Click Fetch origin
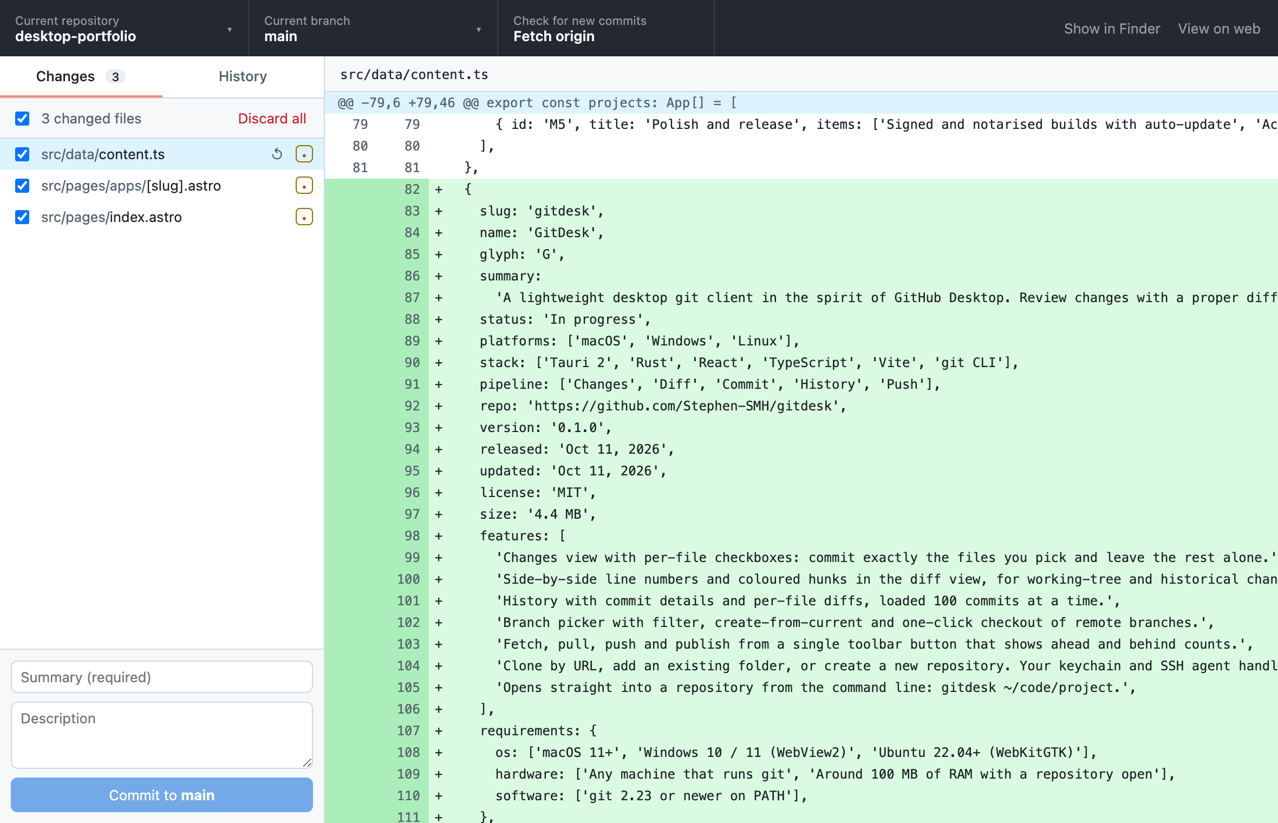1278x823 pixels. 606,28
